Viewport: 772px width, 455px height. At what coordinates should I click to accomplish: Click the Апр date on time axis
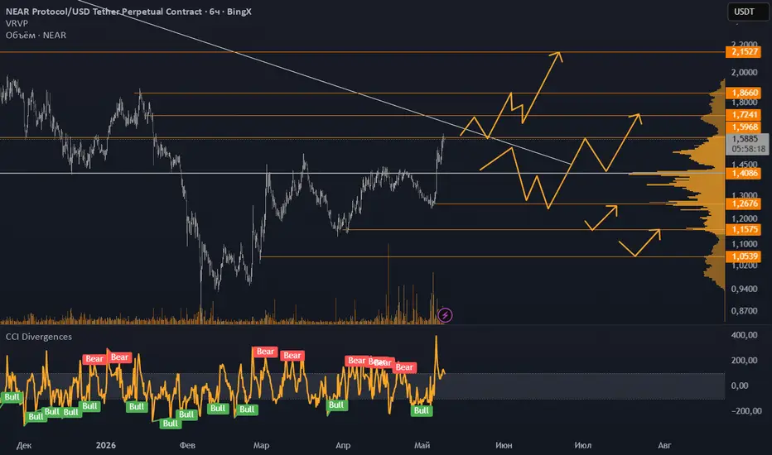click(343, 445)
